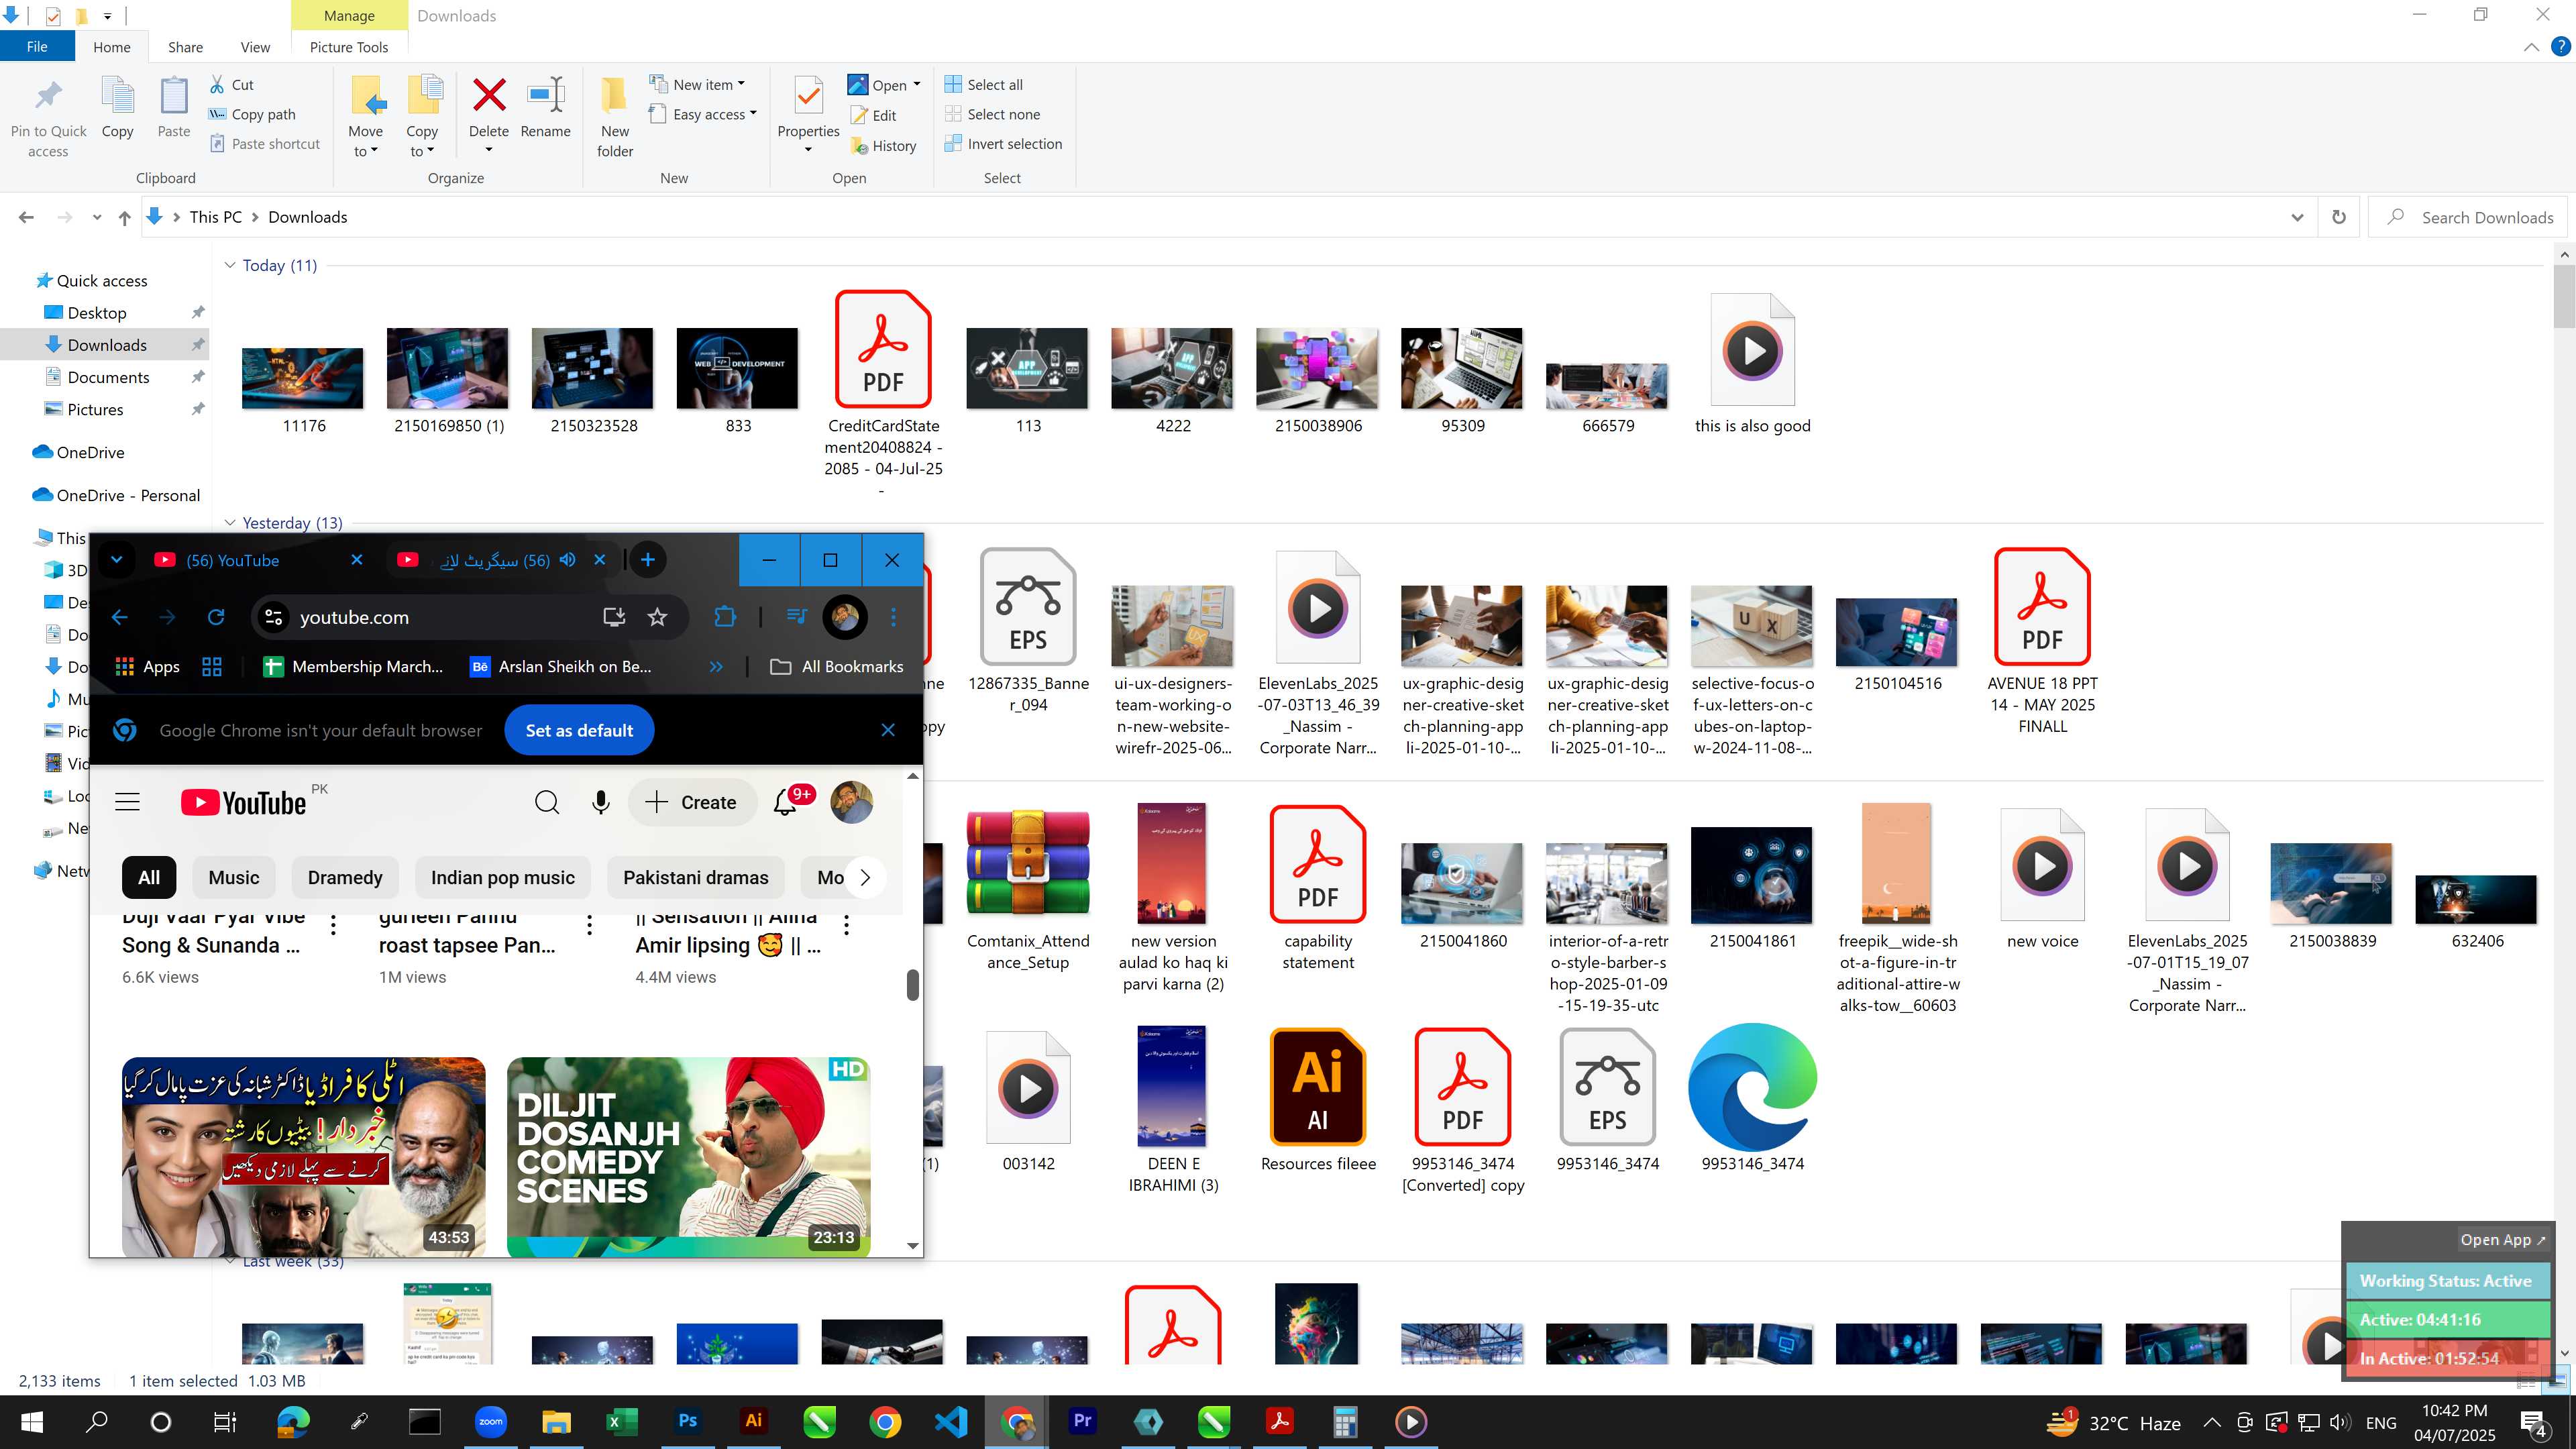
Task: Click the Cut icon in Clipboard group
Action: click(x=217, y=85)
